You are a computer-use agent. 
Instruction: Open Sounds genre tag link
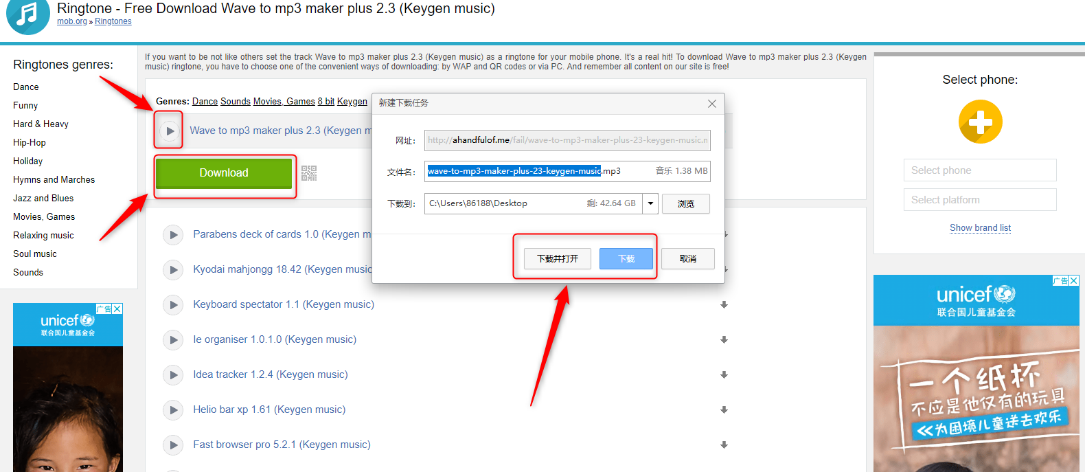[x=236, y=102]
